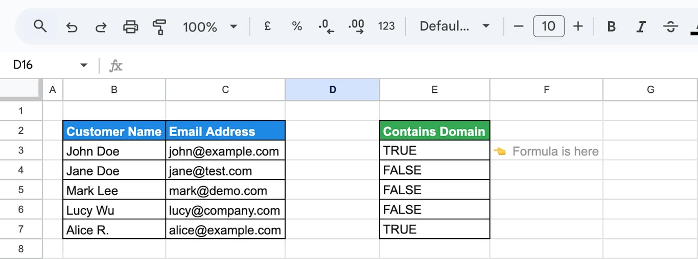
Task: Select the FALSE cell in row 5
Action: [434, 190]
